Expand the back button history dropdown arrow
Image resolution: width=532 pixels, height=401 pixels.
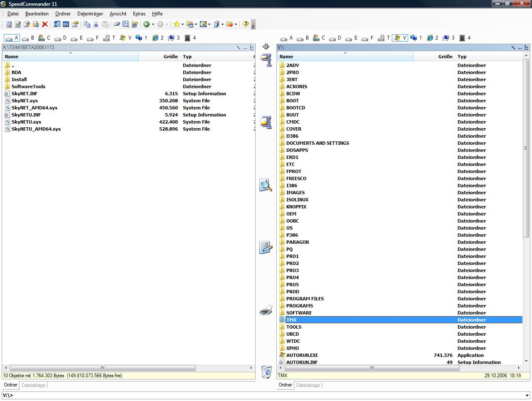tap(153, 25)
